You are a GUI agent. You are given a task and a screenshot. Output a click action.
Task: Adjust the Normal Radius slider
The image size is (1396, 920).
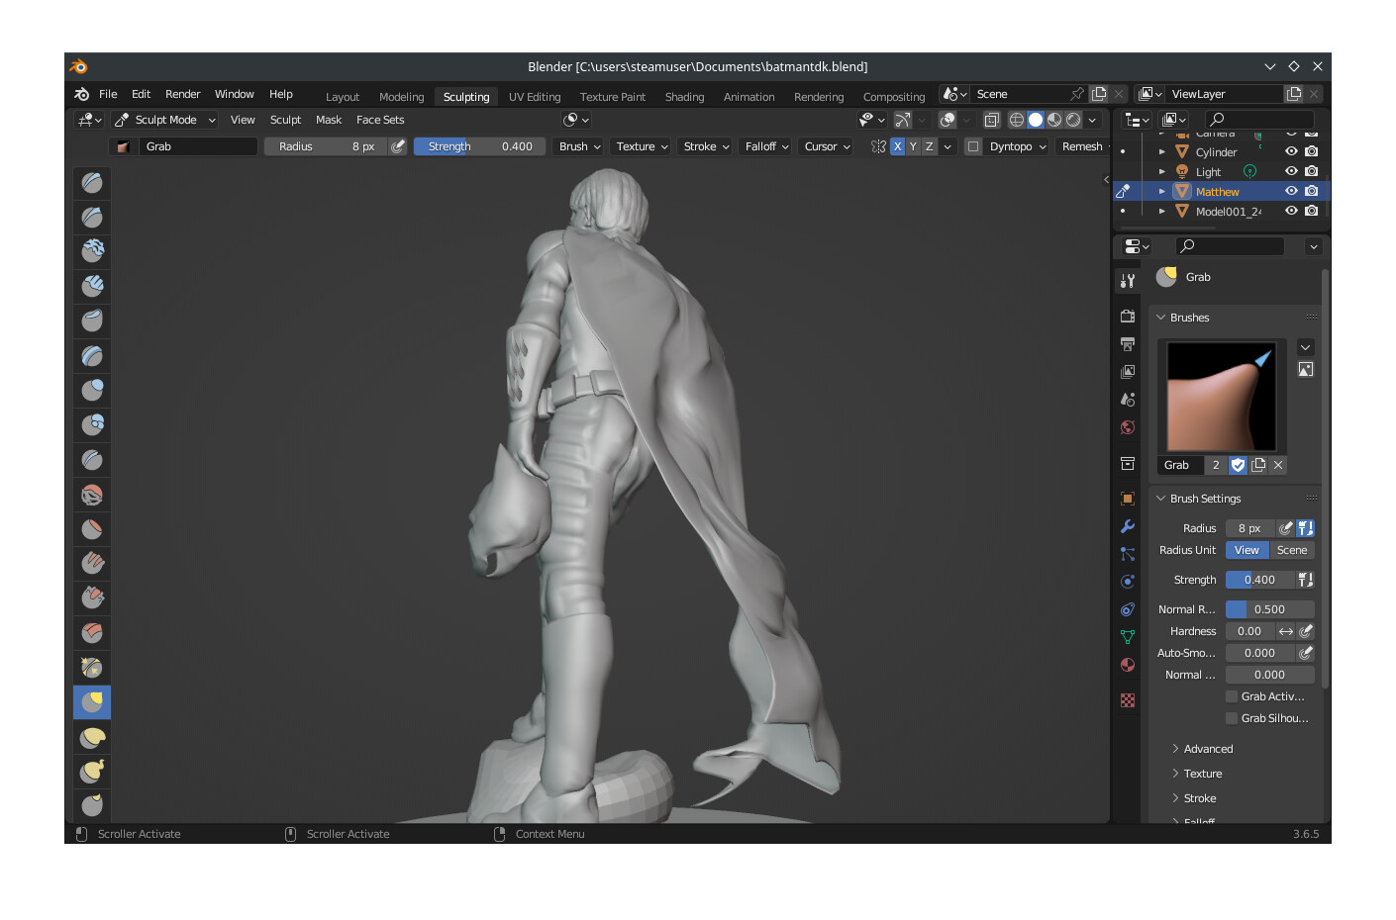(x=1269, y=609)
